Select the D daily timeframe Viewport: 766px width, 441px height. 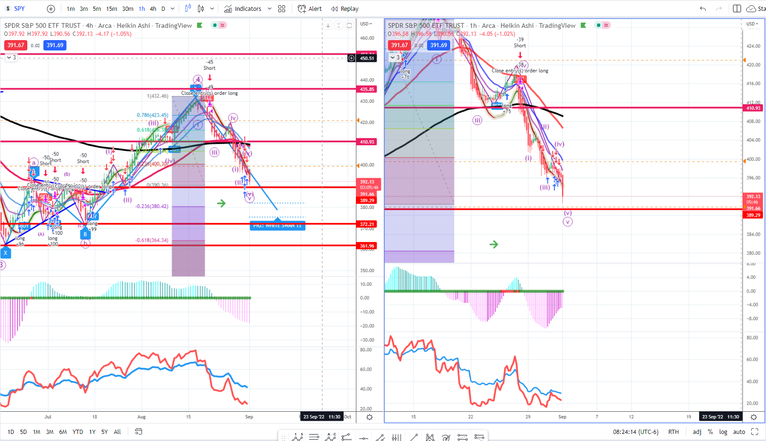163,8
